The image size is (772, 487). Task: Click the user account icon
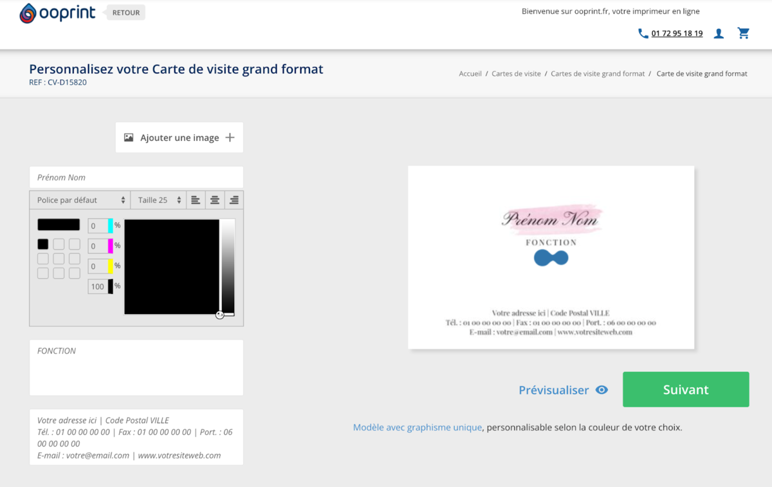pyautogui.click(x=719, y=33)
